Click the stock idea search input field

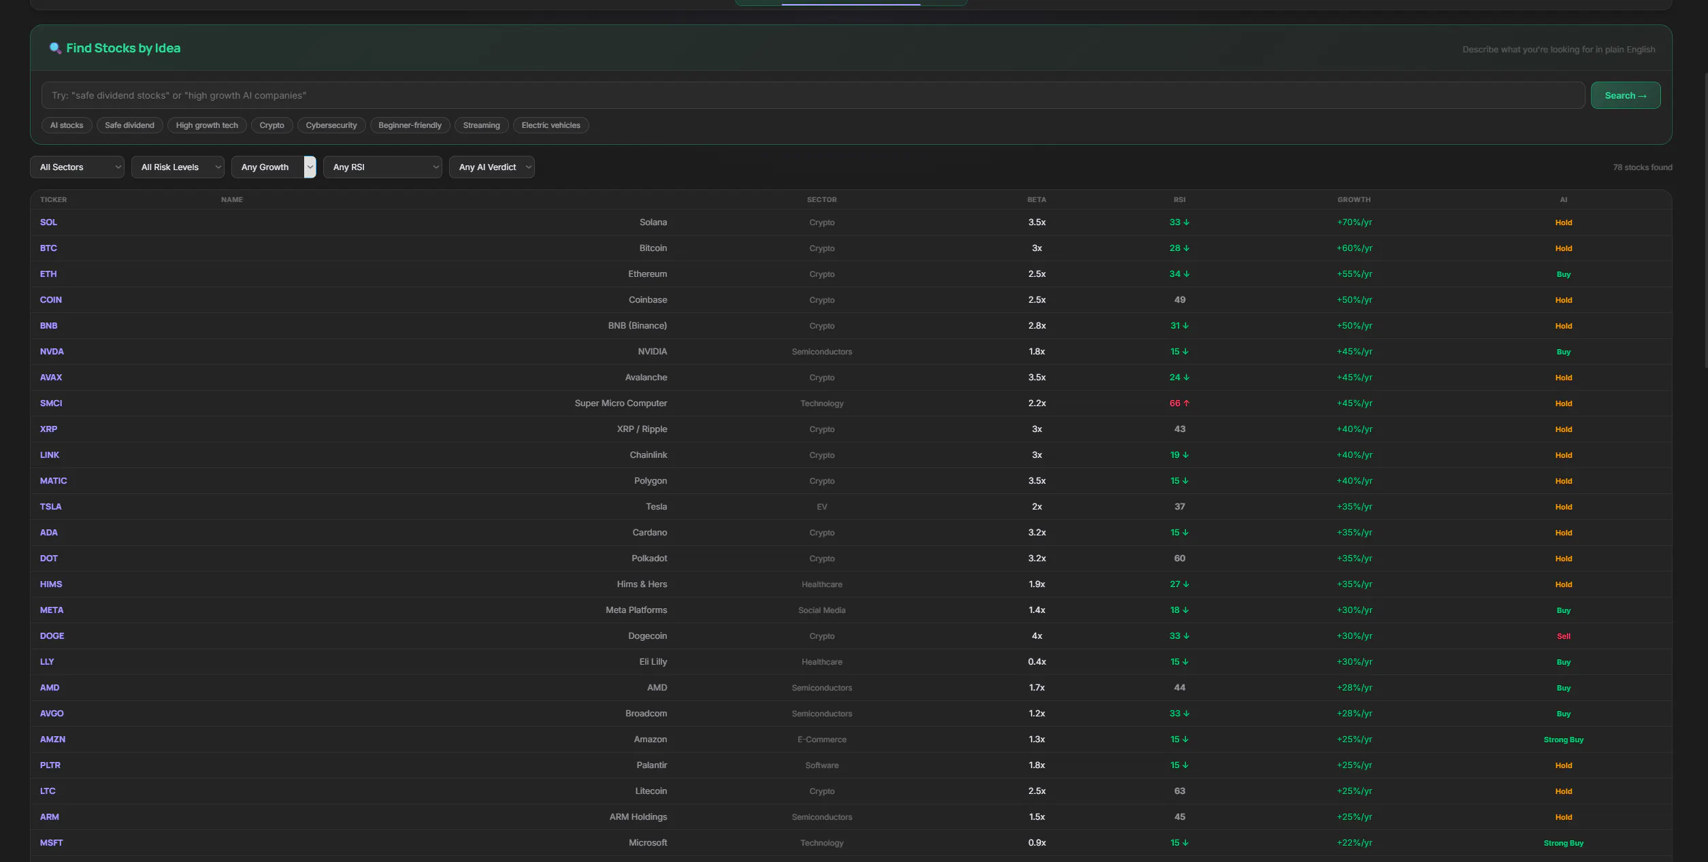click(813, 95)
